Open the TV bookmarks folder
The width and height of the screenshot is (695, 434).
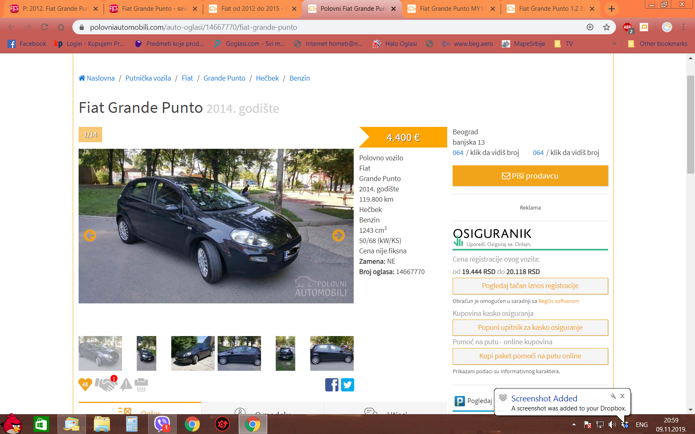564,44
